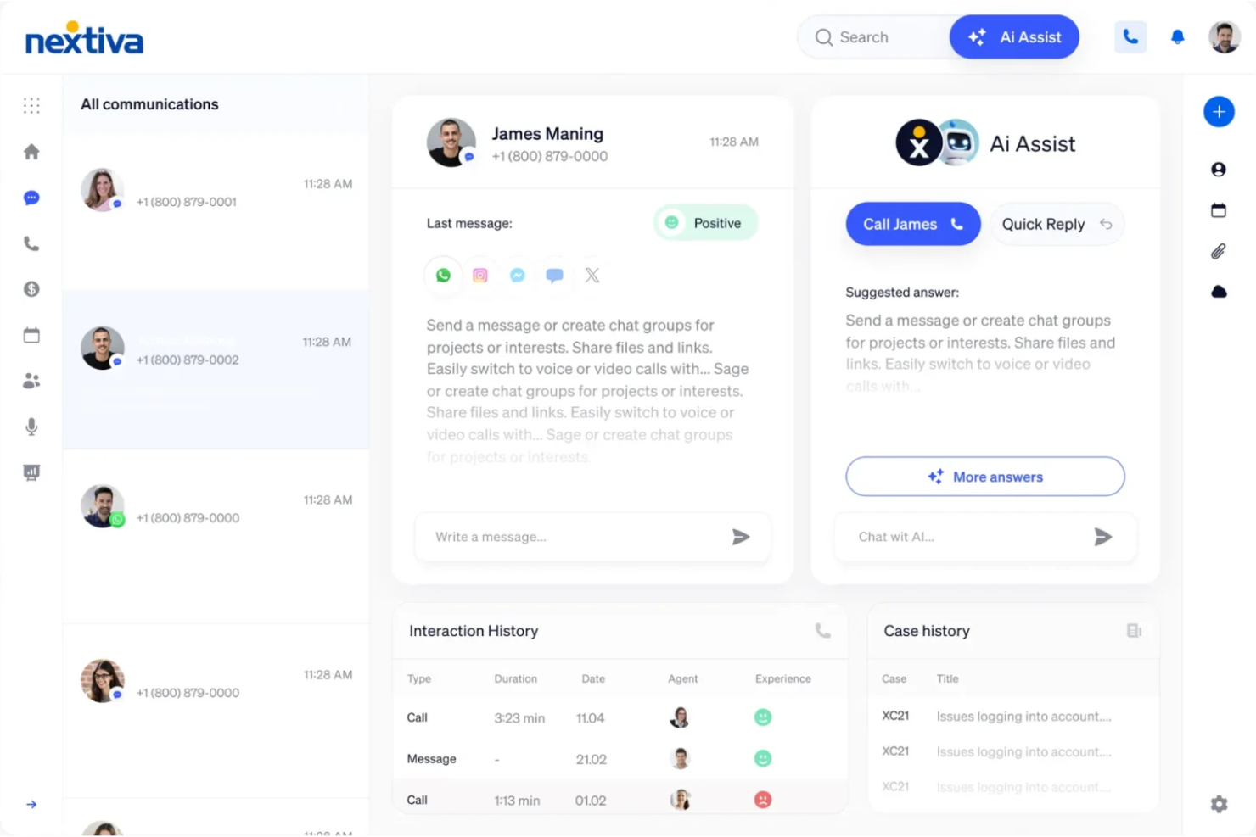Open the settings gear icon
Image resolution: width=1256 pixels, height=837 pixels.
click(1219, 804)
